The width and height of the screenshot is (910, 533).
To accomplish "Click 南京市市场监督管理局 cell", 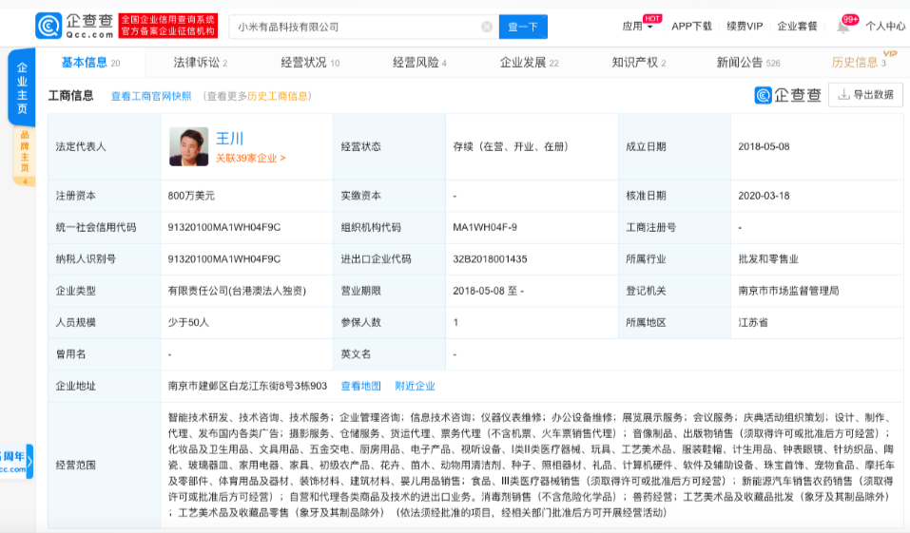I will (788, 291).
